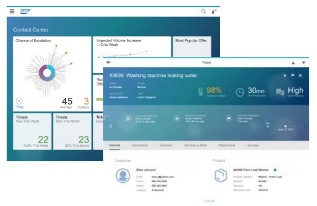Click the Time icon in Chance of Escalation
This screenshot has width=317, height=206.
tap(19, 101)
